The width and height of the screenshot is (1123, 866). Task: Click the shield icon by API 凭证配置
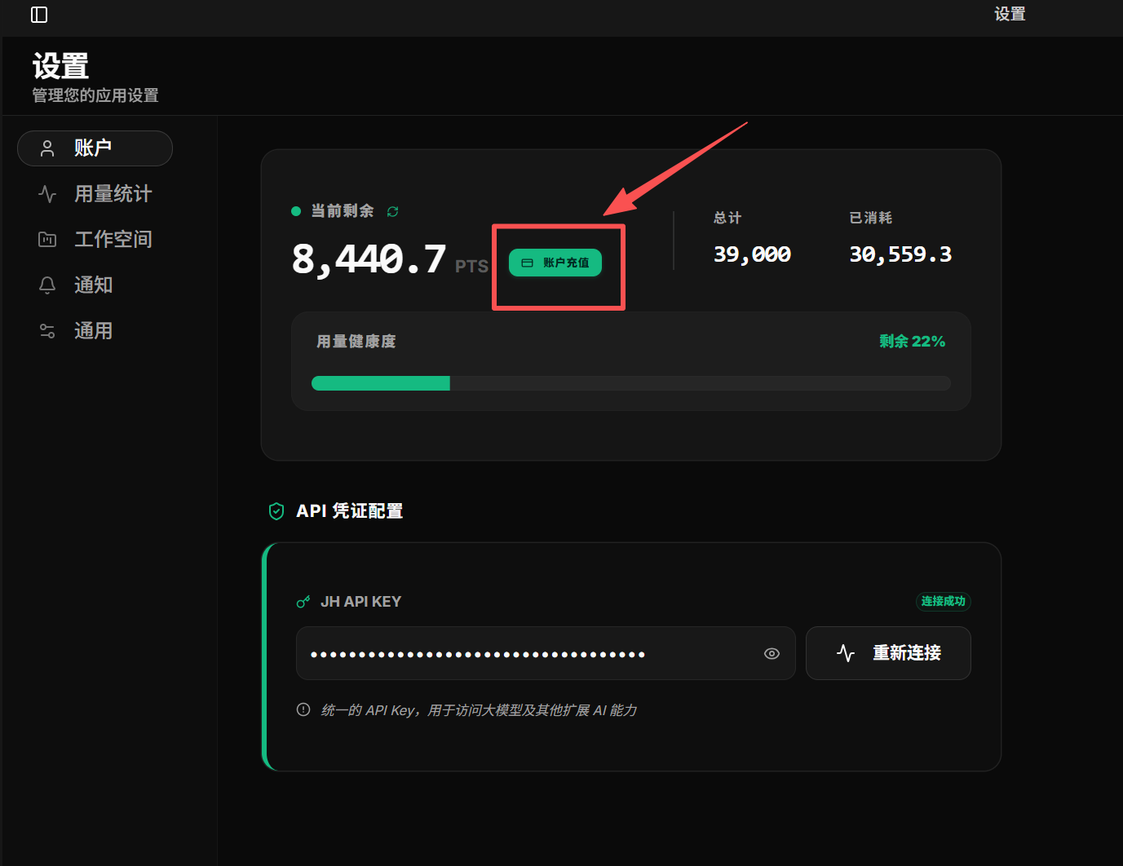(x=276, y=511)
